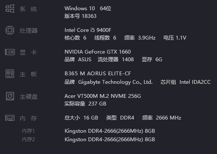Click the 内存2 slot entry
Screen dimensions: 217x154
tap(28, 140)
